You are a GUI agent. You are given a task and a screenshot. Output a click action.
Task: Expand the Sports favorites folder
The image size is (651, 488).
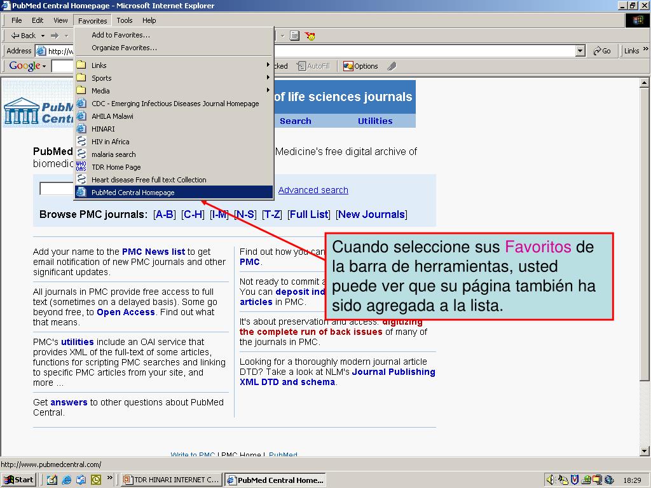pos(174,78)
